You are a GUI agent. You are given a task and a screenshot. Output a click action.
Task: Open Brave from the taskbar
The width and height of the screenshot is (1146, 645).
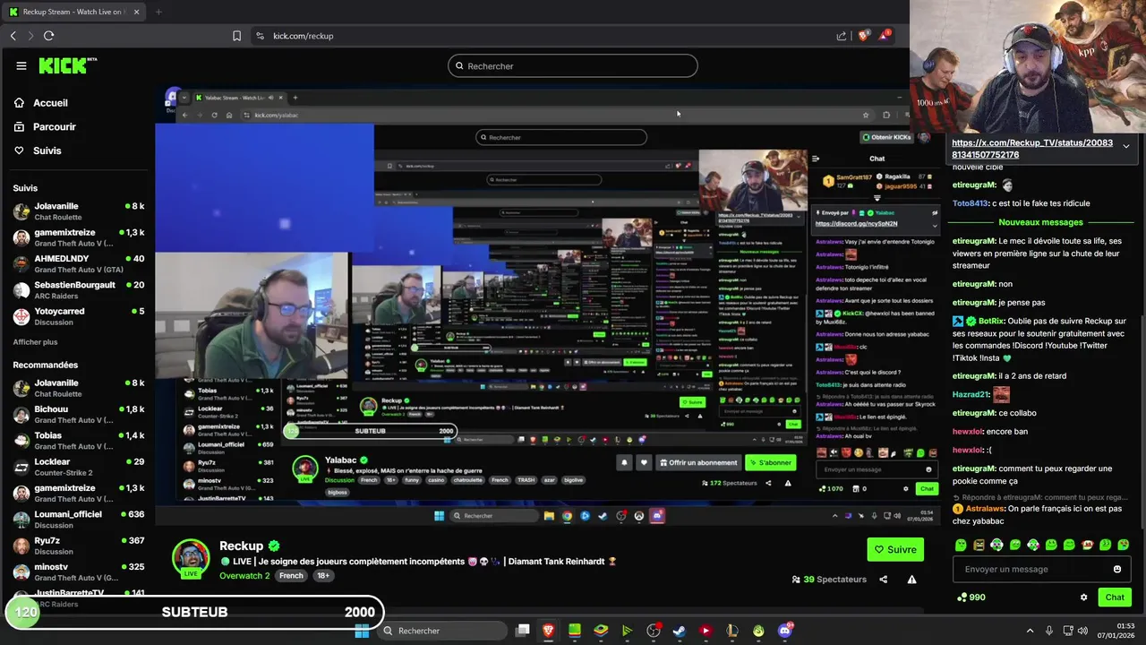548,631
